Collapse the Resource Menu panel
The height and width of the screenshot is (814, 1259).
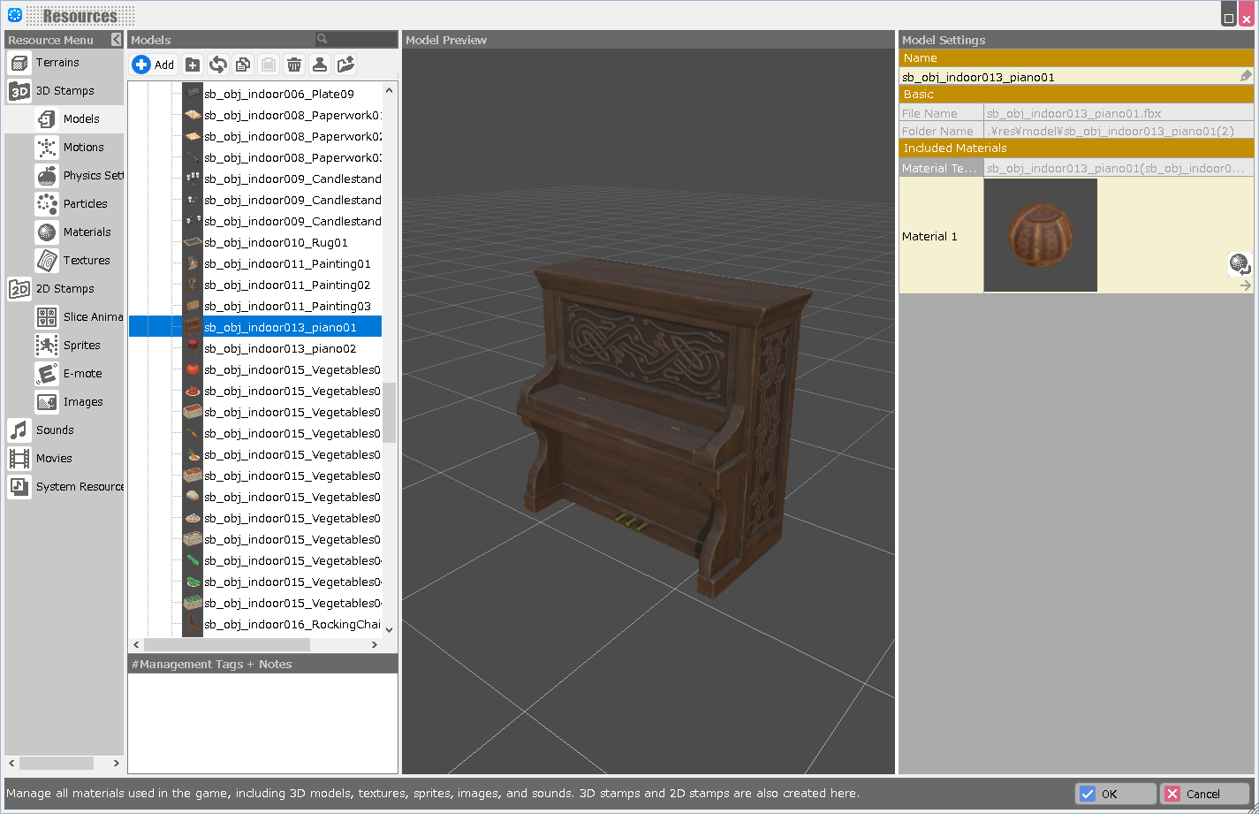pyautogui.click(x=117, y=40)
